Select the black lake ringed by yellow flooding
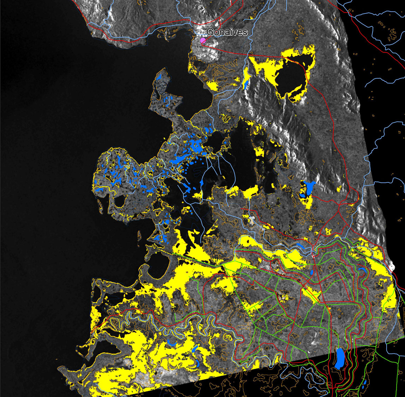 click(292, 77)
